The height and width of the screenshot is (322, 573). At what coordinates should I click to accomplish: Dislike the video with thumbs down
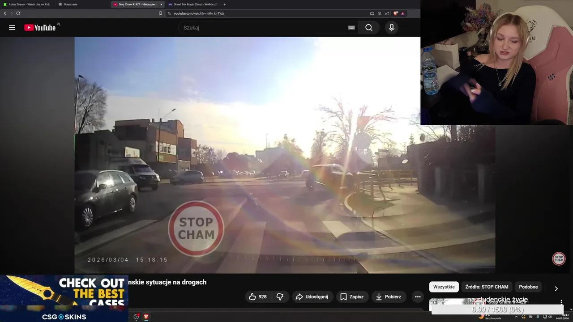(280, 297)
